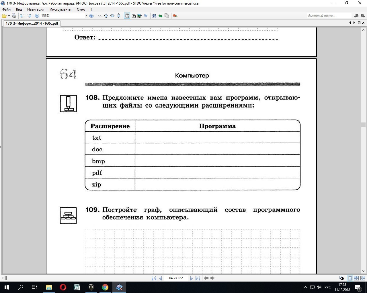367x293 pixels.
Task: Print the document with the printer icon
Action: coord(14,16)
